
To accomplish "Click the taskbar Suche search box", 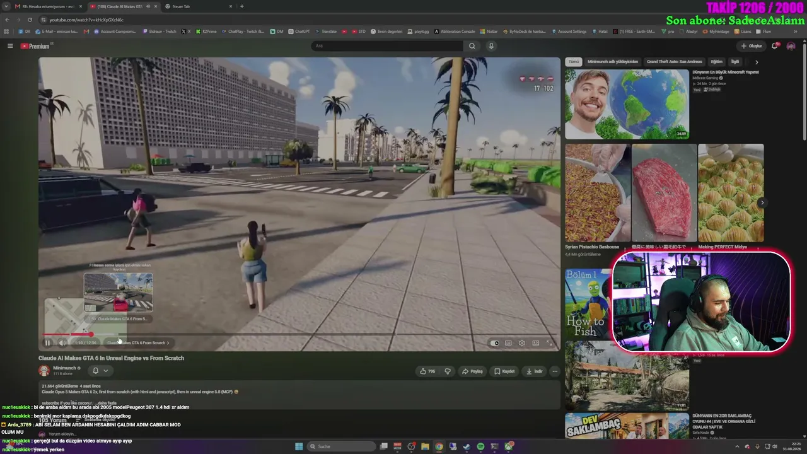I will pos(340,446).
